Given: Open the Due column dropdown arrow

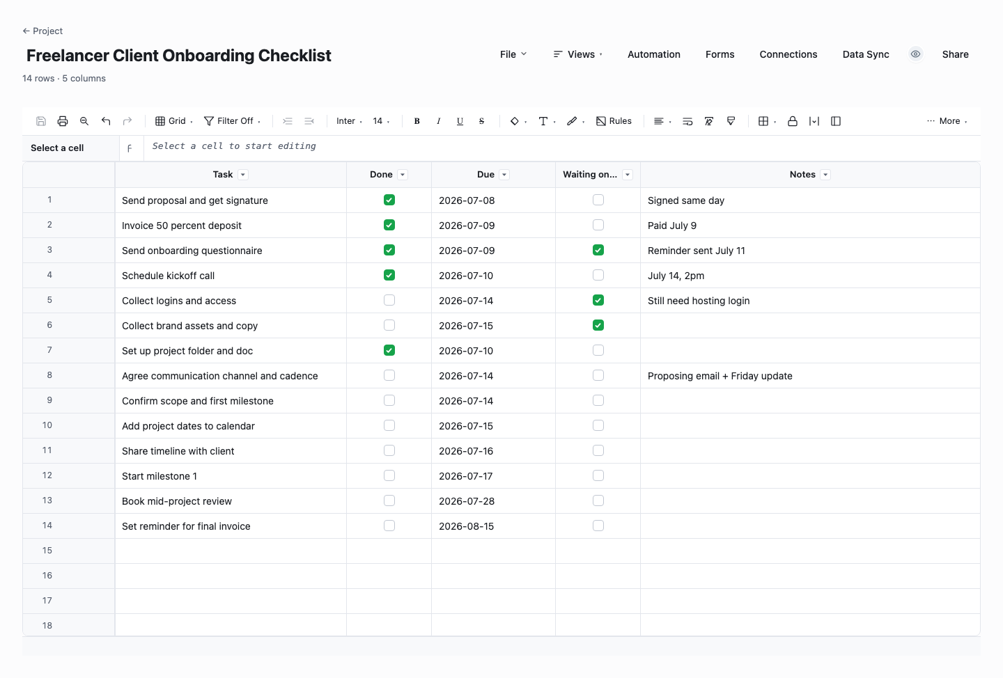Looking at the screenshot, I should pyautogui.click(x=504, y=175).
